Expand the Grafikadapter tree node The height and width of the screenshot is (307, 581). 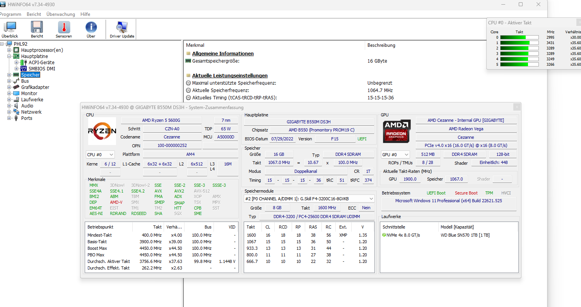9,87
